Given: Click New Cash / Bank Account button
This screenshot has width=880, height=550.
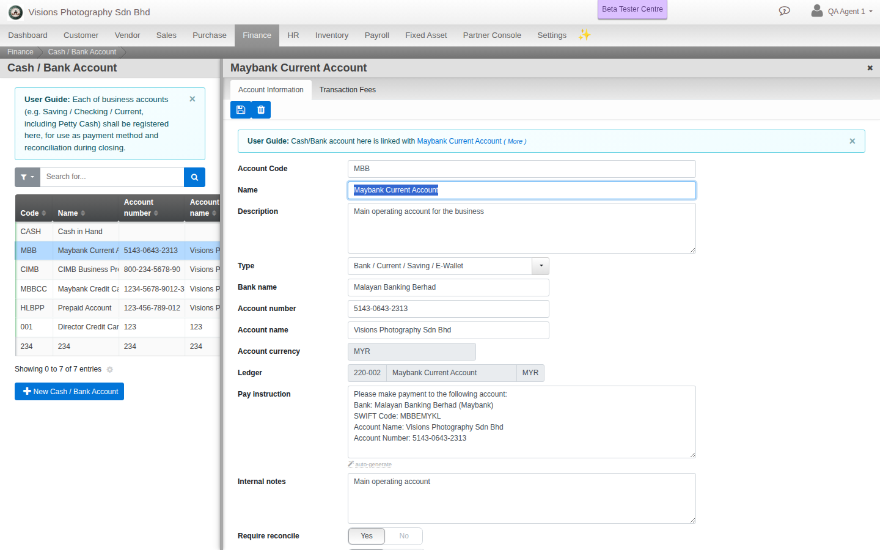Looking at the screenshot, I should point(70,392).
